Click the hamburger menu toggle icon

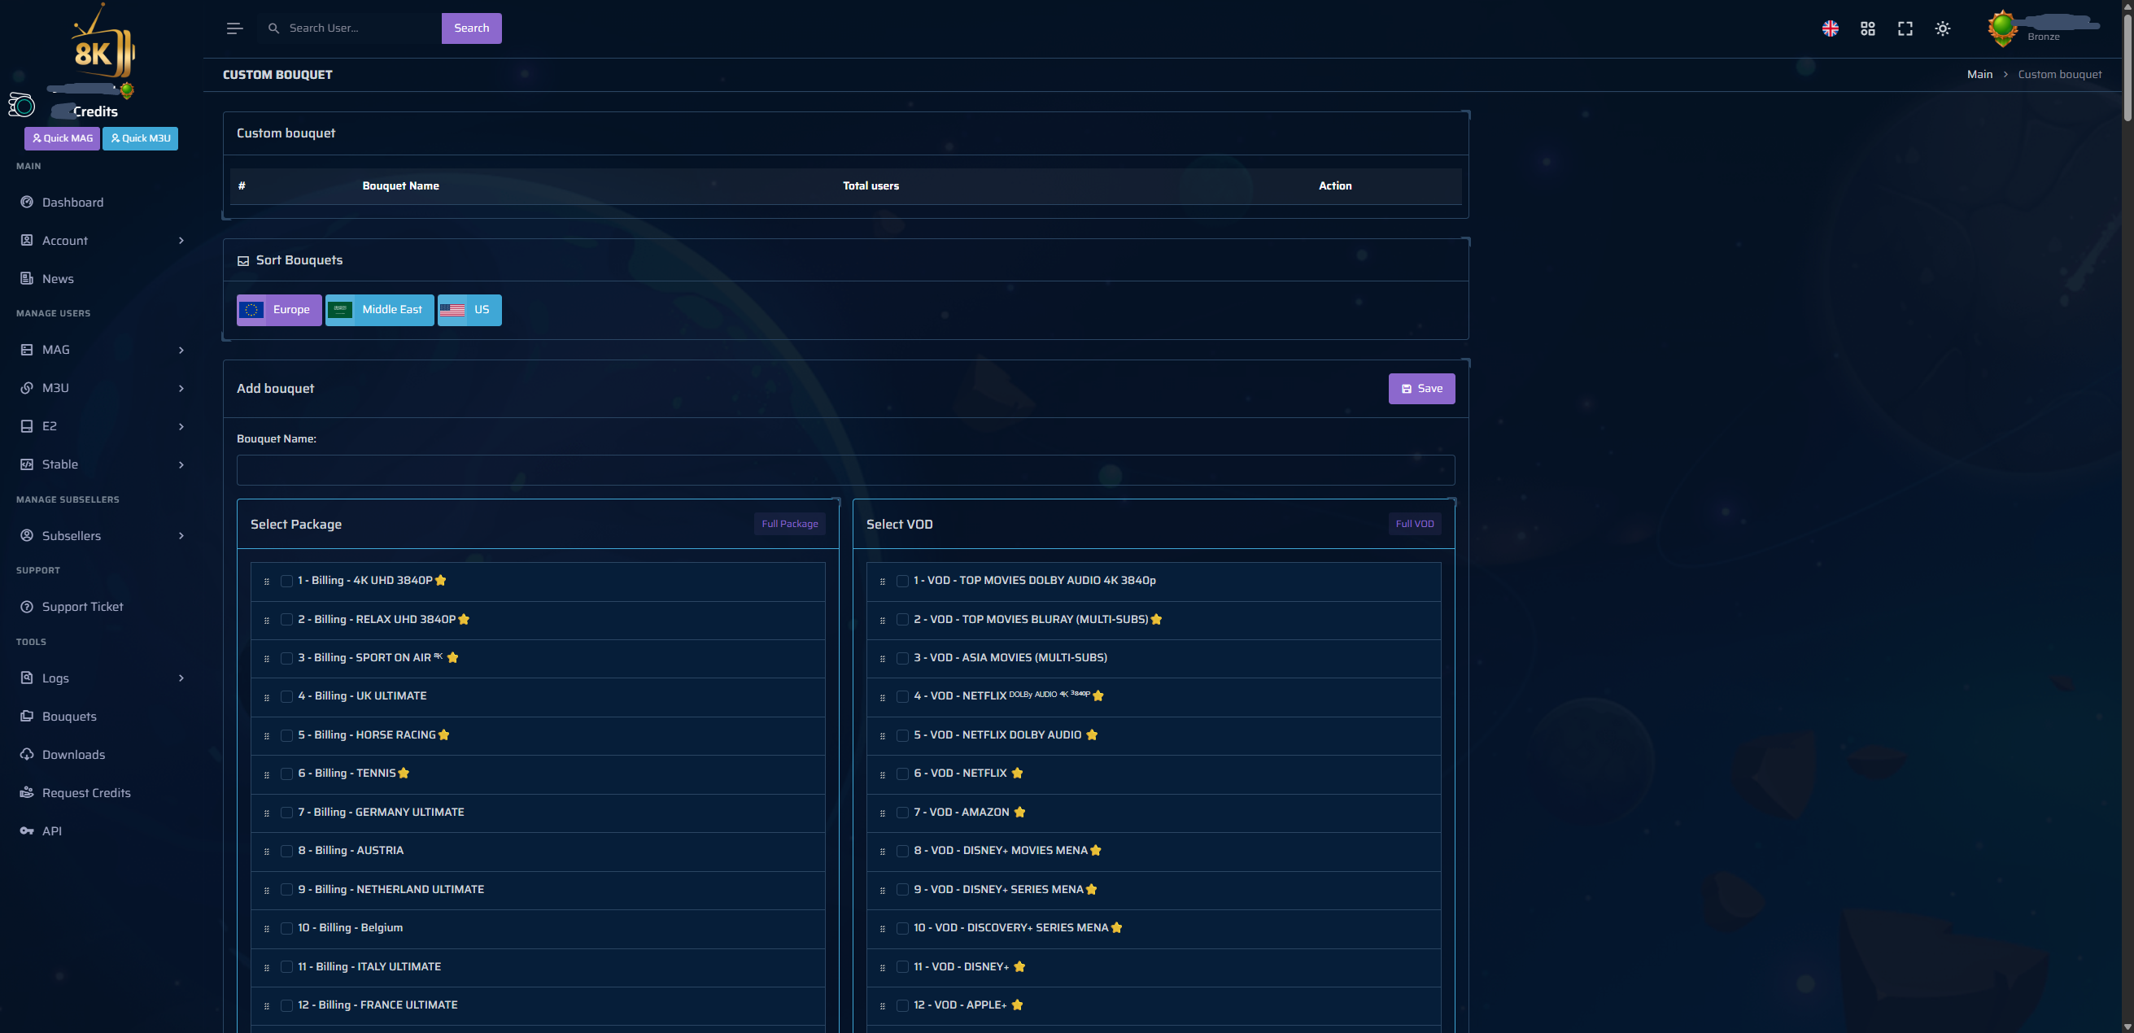(234, 28)
